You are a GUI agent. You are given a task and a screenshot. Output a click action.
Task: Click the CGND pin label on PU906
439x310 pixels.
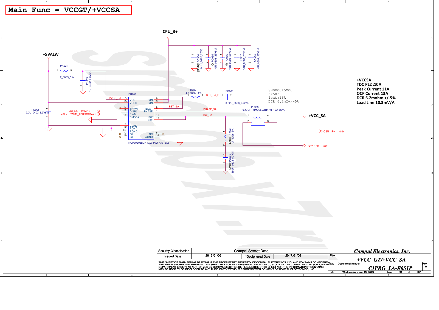coord(134,126)
